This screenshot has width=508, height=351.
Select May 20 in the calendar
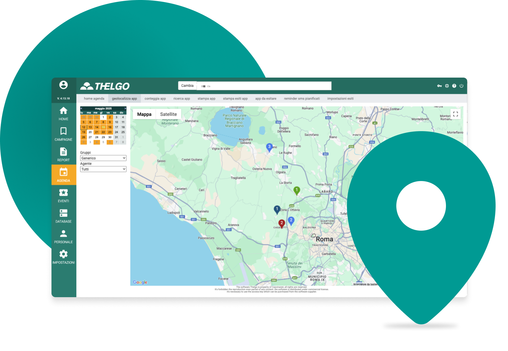[x=90, y=132]
